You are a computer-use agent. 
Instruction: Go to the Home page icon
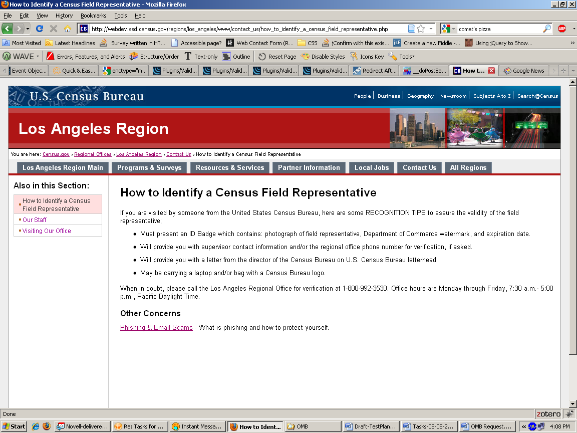coord(67,29)
